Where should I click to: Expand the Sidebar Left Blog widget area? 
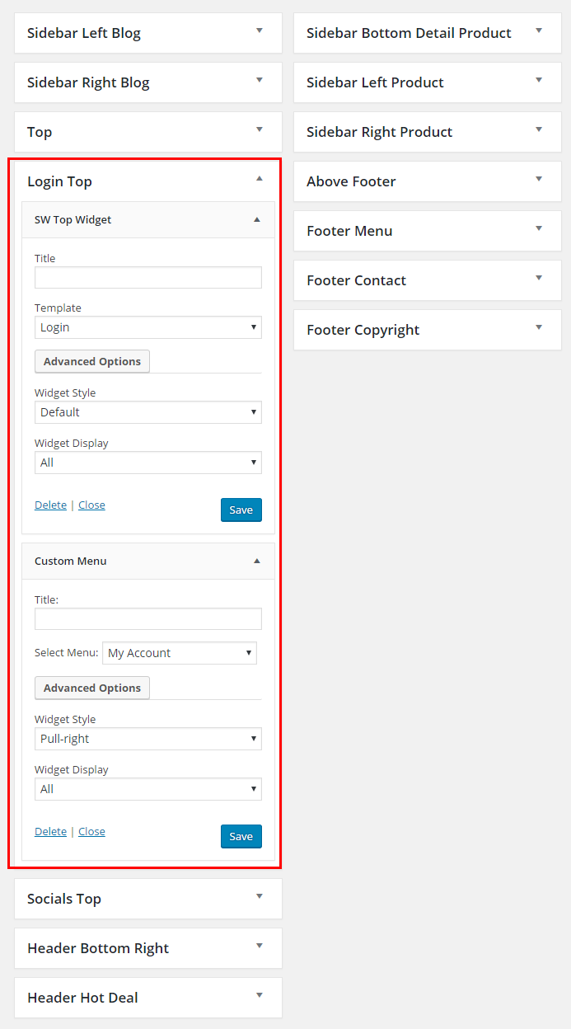point(259,31)
